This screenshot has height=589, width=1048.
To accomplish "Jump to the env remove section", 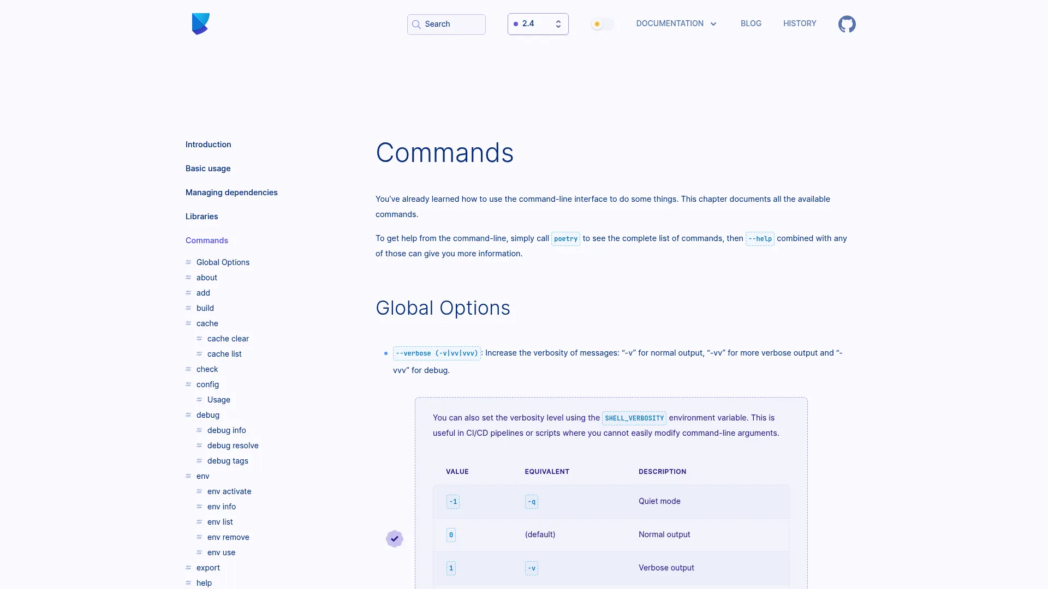I will coord(228,537).
